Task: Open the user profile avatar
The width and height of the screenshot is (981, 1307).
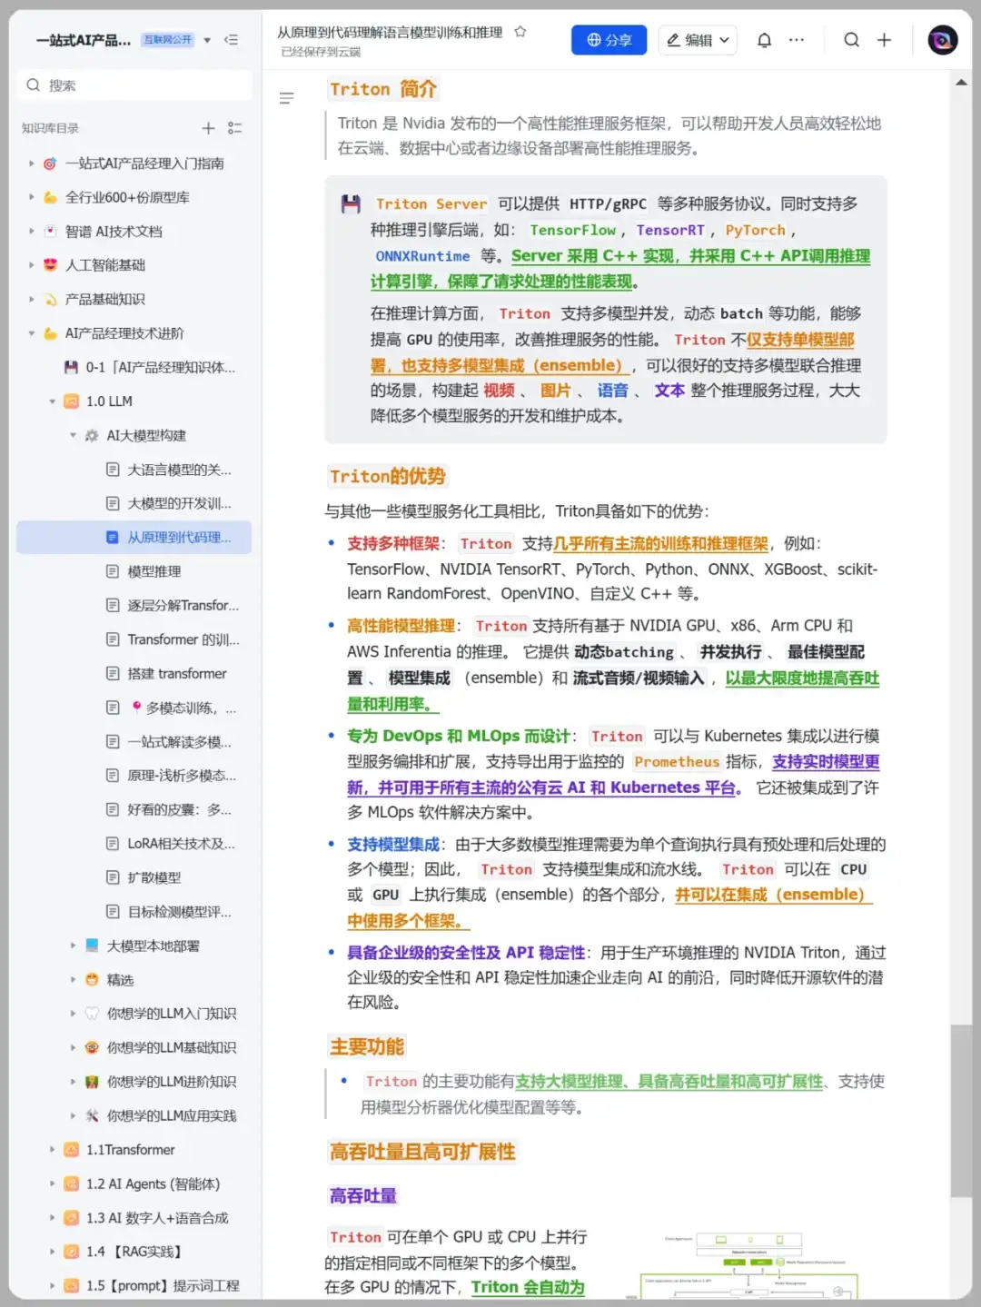Action: point(942,40)
